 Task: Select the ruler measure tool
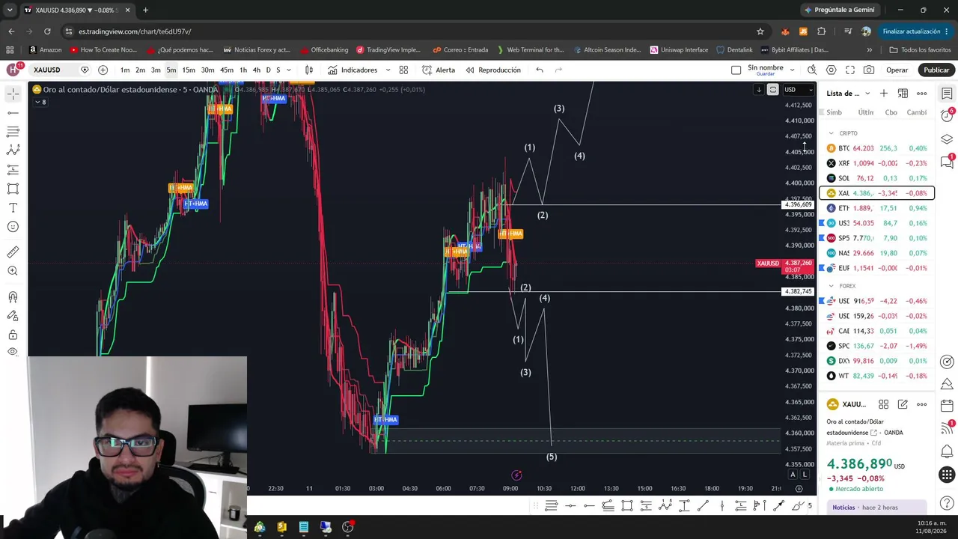[13, 252]
